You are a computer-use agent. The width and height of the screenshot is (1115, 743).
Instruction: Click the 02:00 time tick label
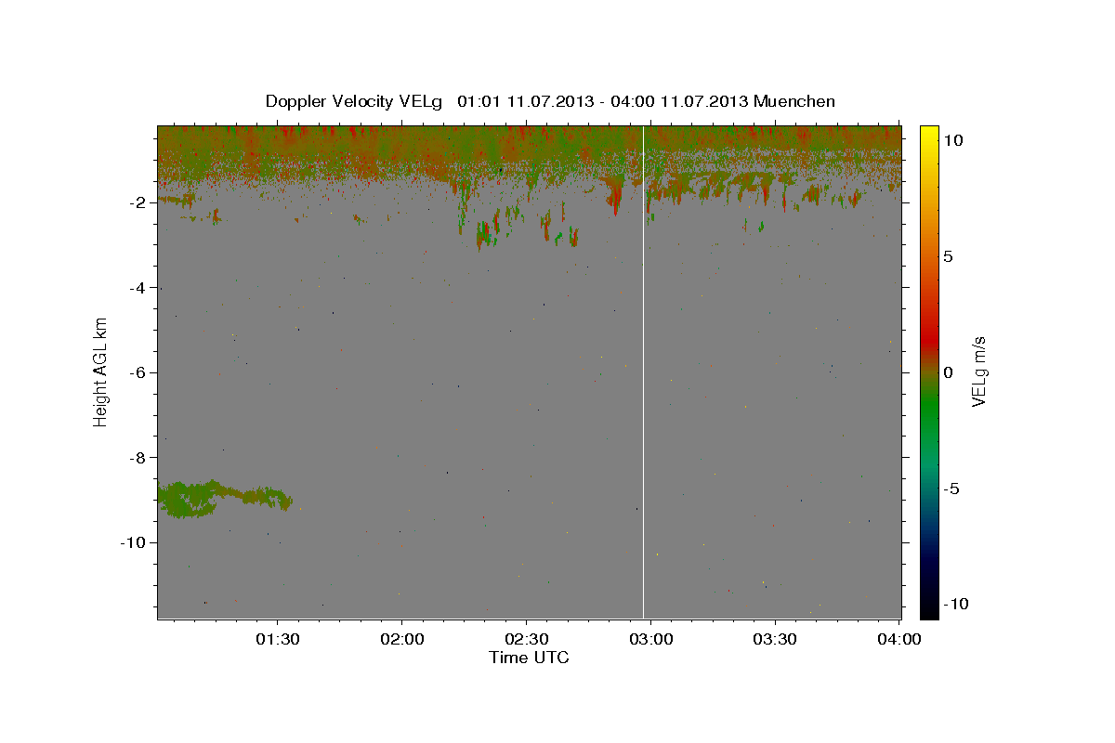click(x=402, y=639)
